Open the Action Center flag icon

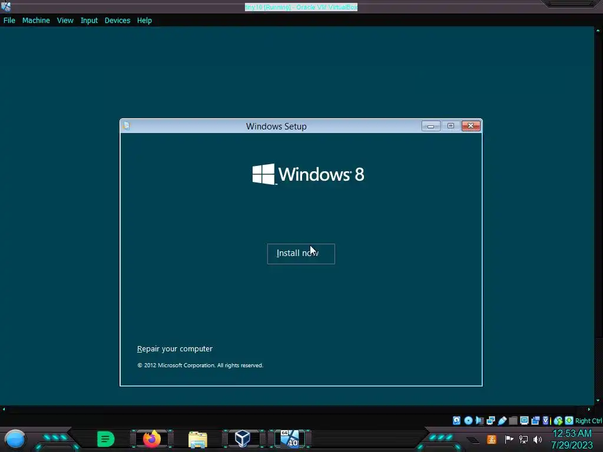pyautogui.click(x=509, y=439)
